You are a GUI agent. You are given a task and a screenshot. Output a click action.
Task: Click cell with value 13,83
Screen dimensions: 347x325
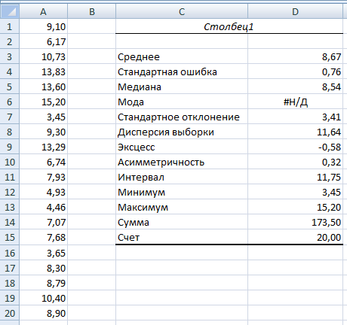pyautogui.click(x=43, y=71)
